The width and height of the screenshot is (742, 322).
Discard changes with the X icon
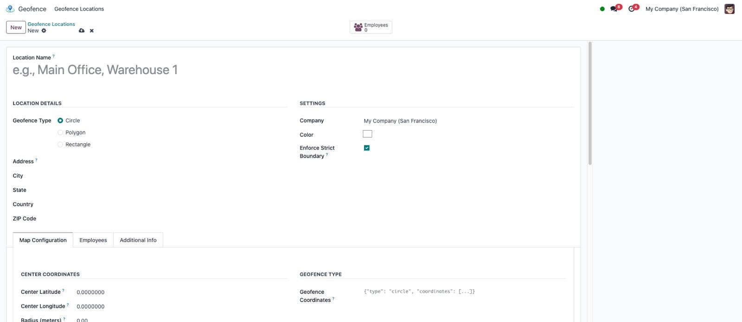[92, 31]
